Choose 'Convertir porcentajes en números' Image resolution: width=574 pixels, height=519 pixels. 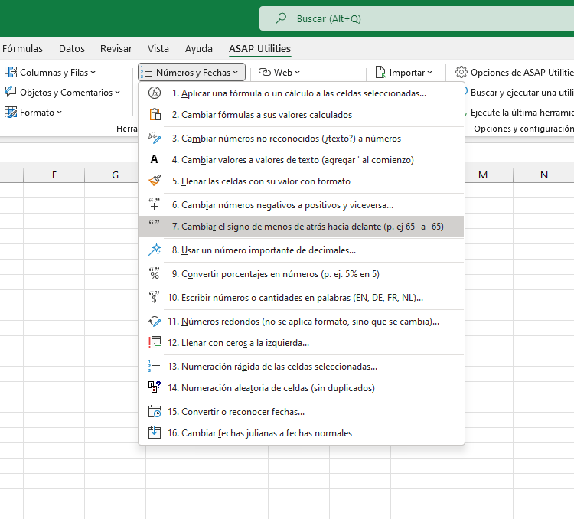(x=302, y=273)
